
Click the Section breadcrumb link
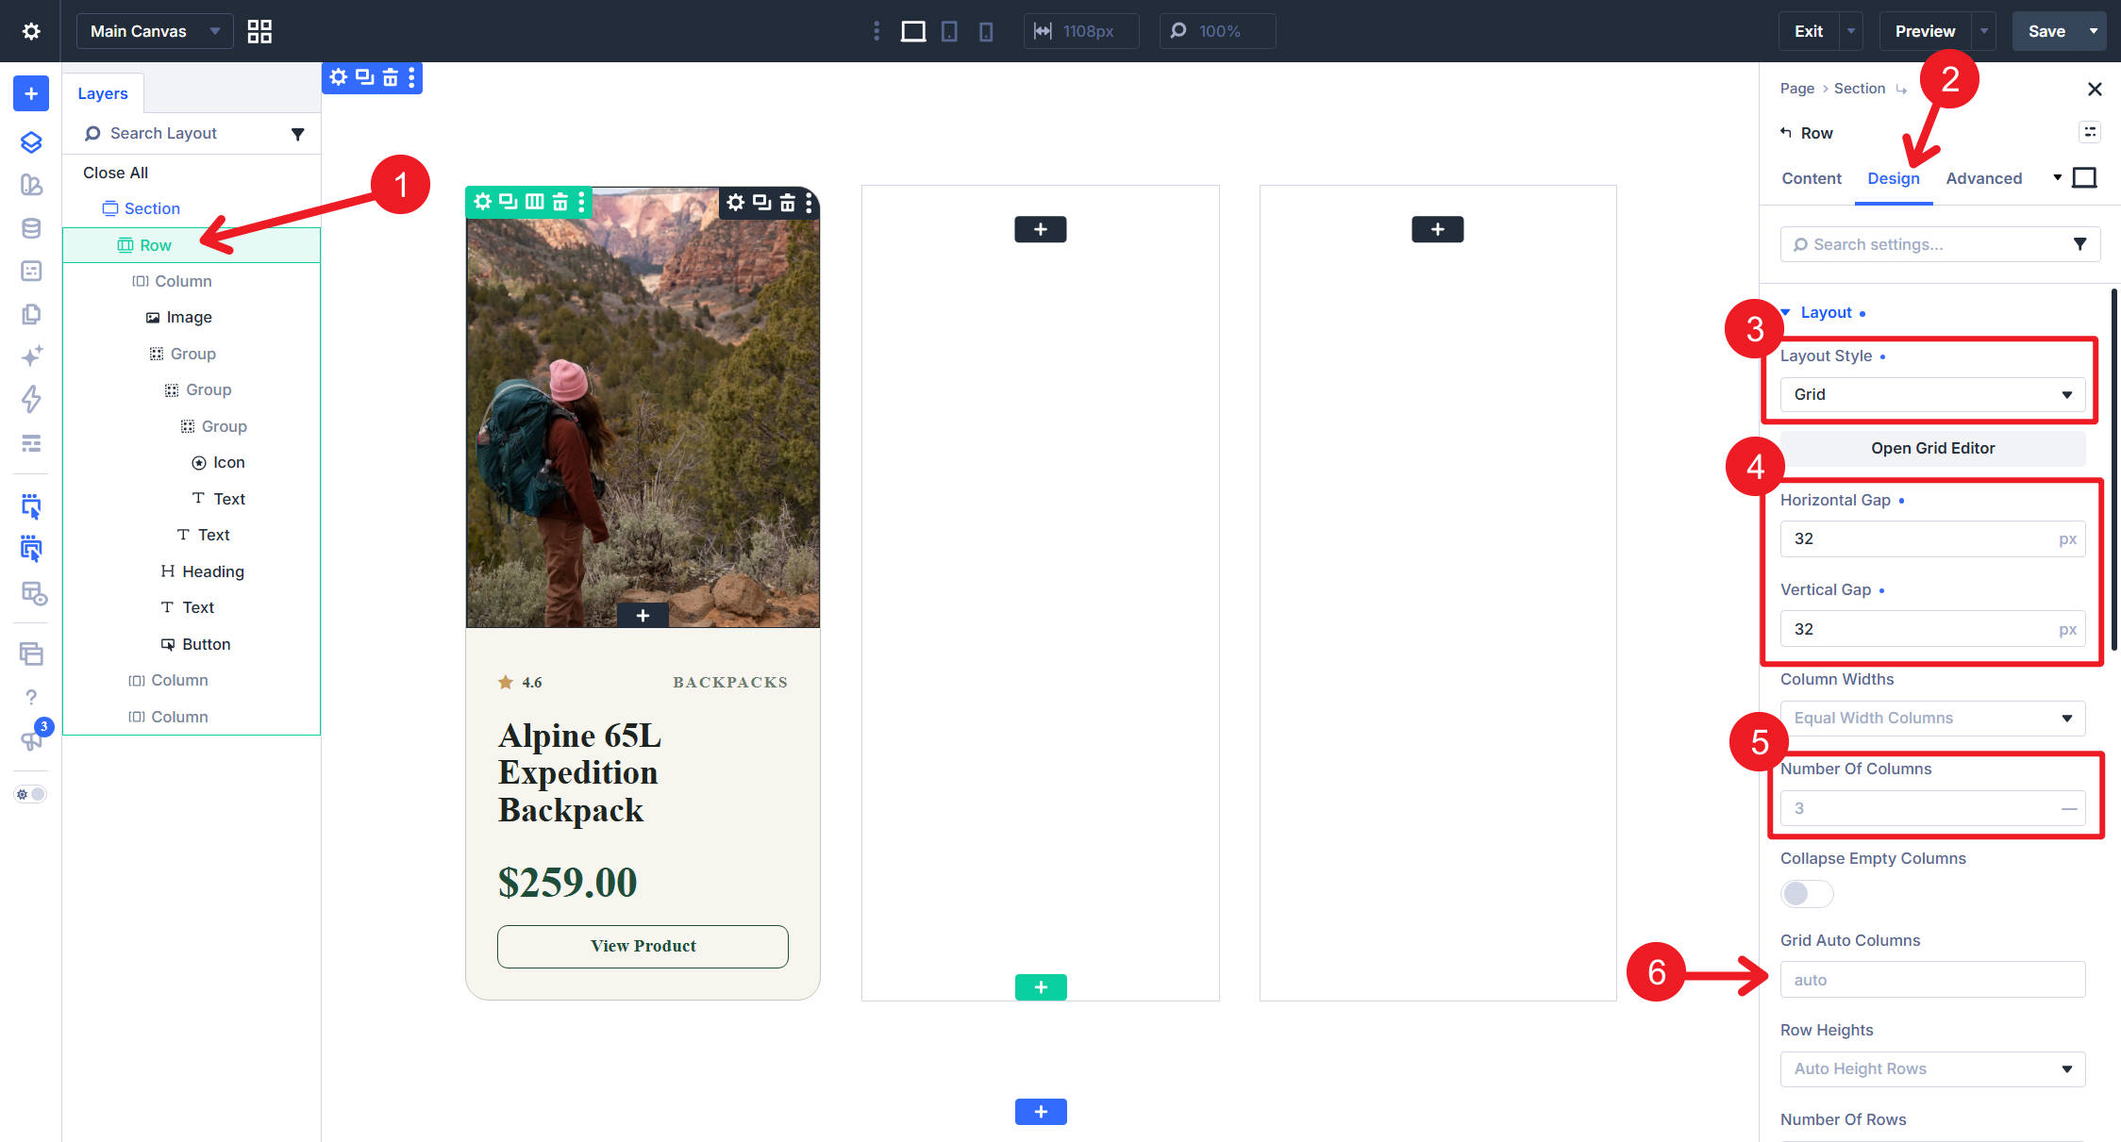point(1859,89)
